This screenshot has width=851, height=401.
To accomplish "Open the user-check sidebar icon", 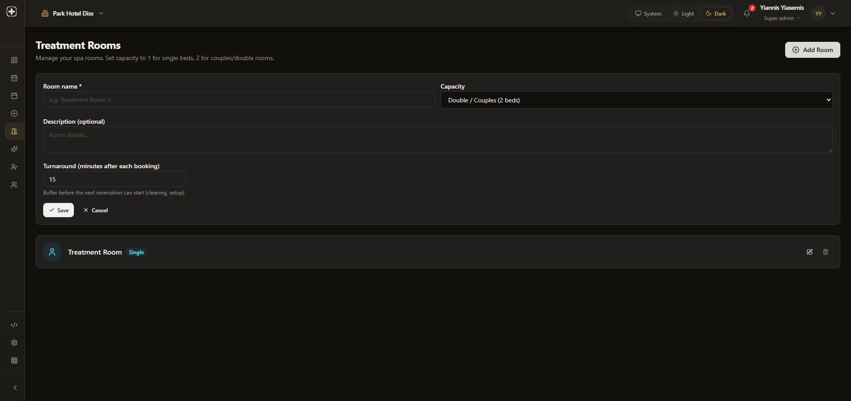I will [x=14, y=167].
